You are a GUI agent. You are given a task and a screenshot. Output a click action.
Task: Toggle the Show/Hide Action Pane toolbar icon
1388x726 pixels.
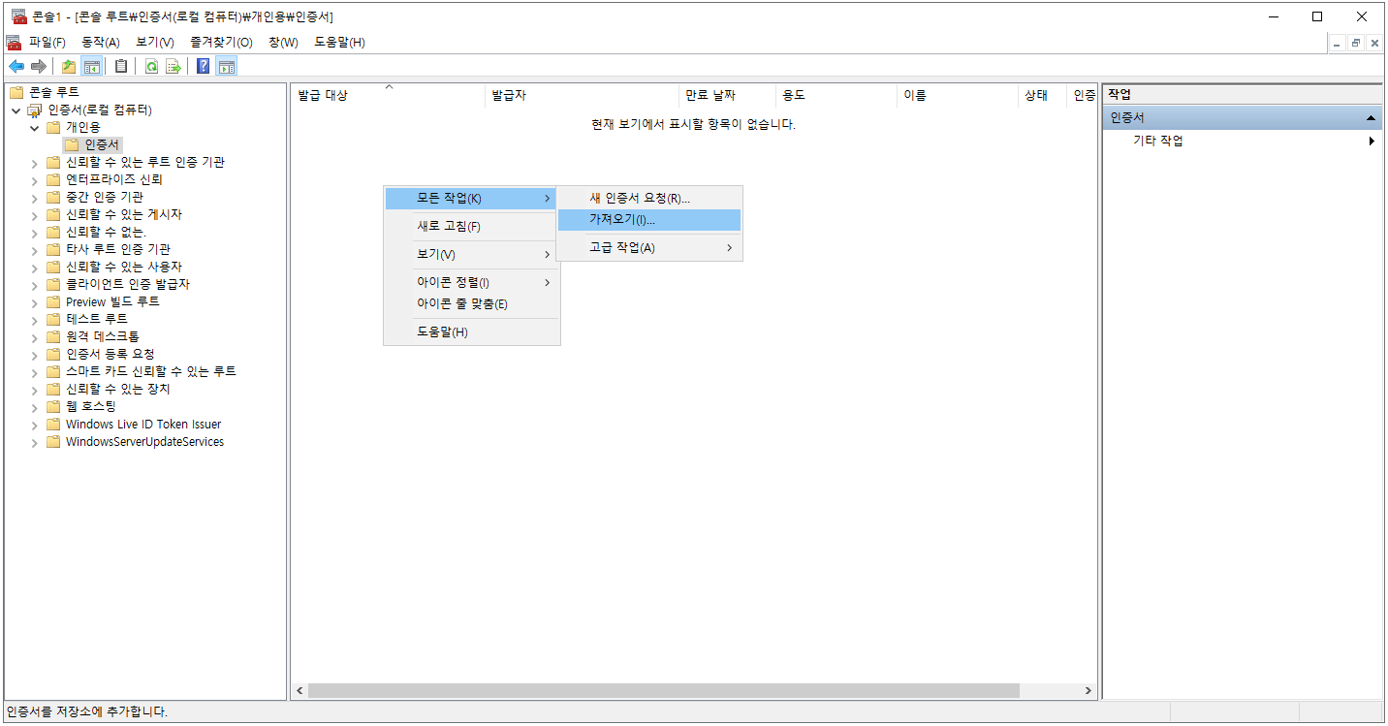point(227,66)
